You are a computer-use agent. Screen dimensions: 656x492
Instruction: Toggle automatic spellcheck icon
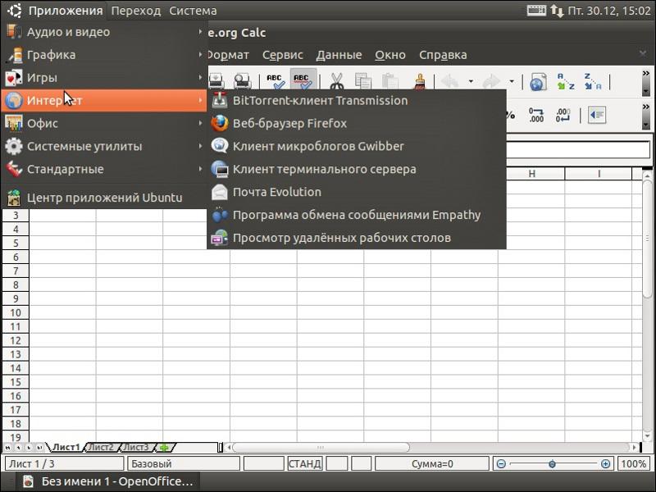(303, 81)
